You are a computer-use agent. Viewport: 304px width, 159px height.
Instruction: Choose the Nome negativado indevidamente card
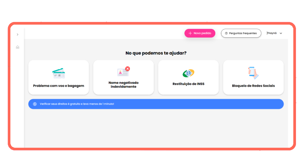(x=123, y=77)
